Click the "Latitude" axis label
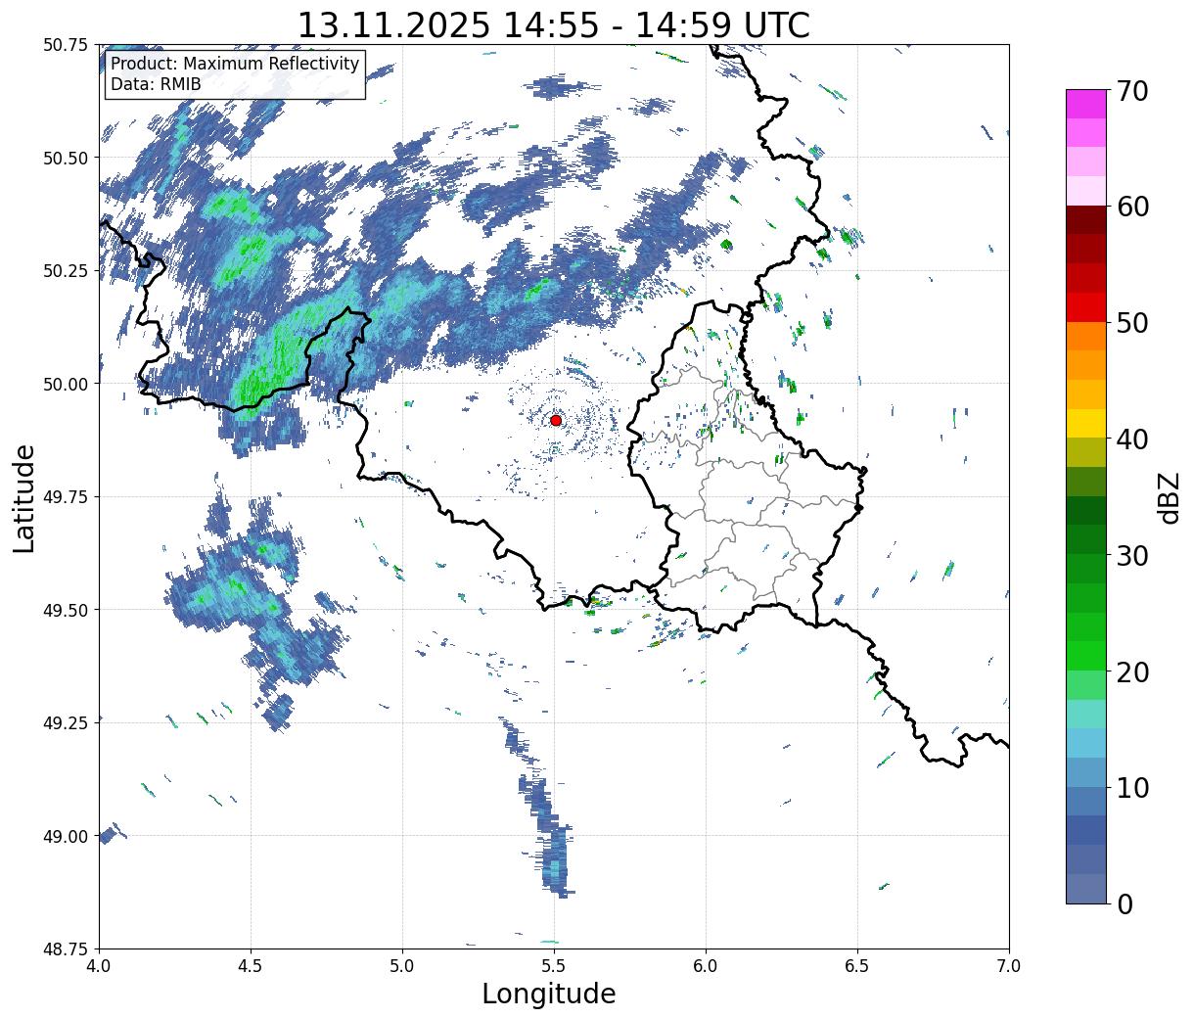This screenshot has width=1193, height=1018. [24, 497]
